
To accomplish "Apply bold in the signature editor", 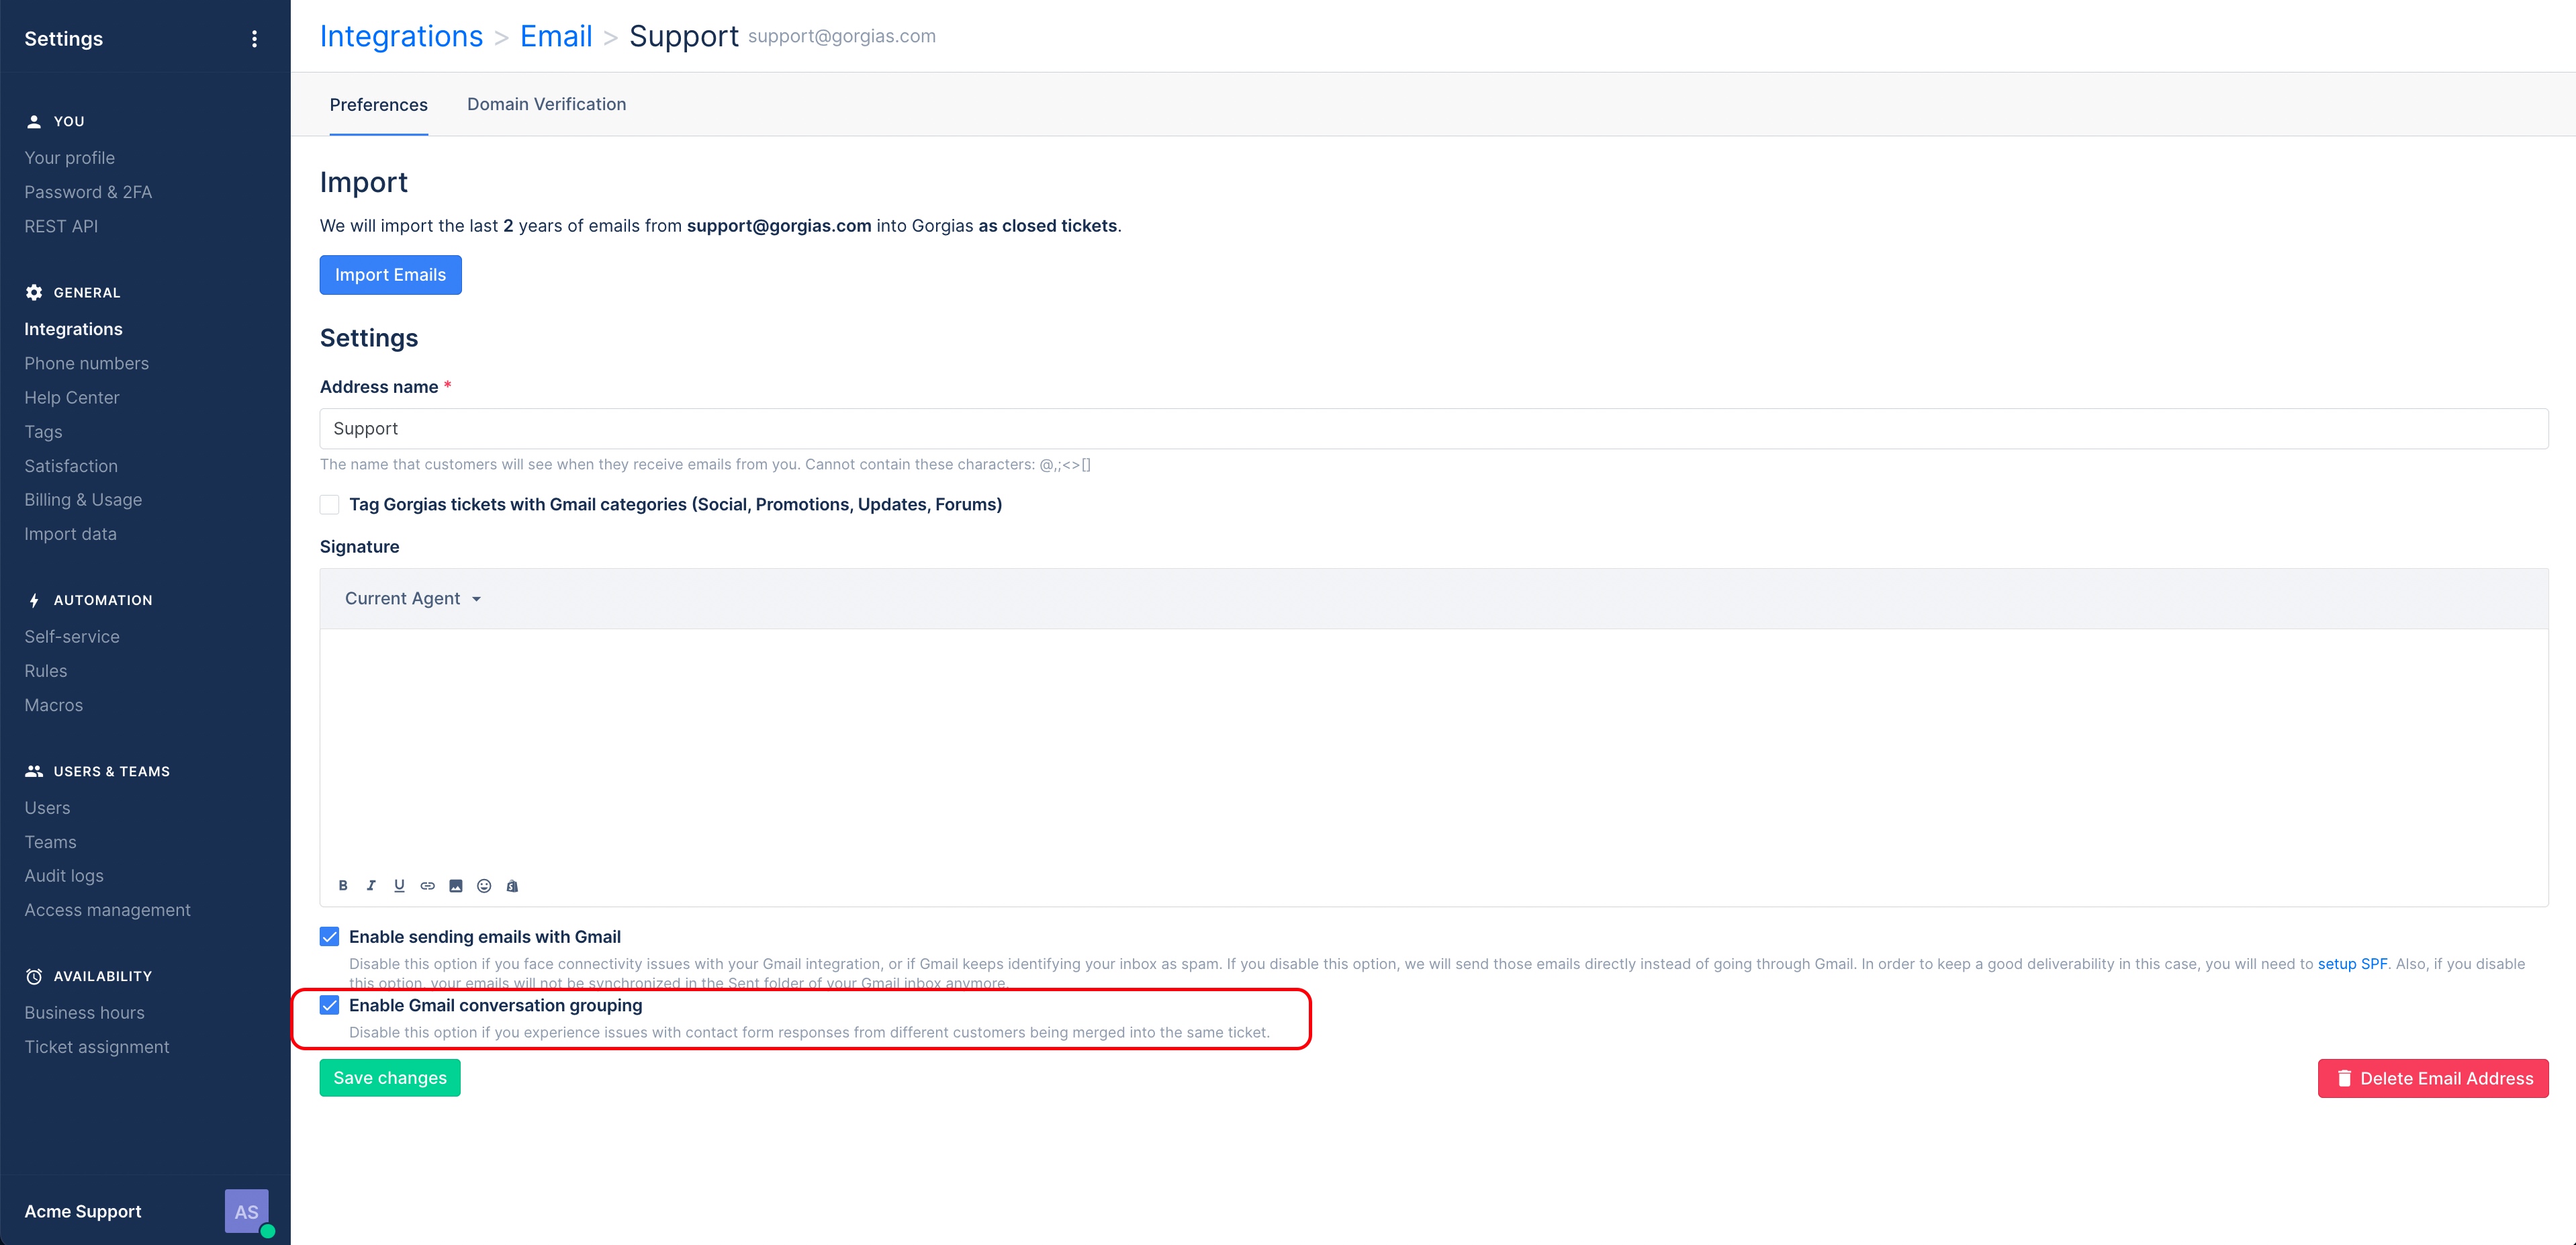I will click(x=343, y=886).
